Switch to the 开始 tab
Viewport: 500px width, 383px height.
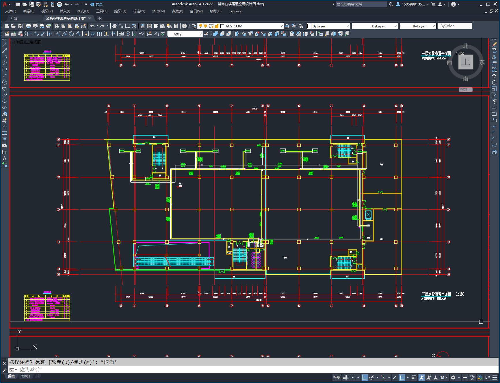pyautogui.click(x=14, y=18)
